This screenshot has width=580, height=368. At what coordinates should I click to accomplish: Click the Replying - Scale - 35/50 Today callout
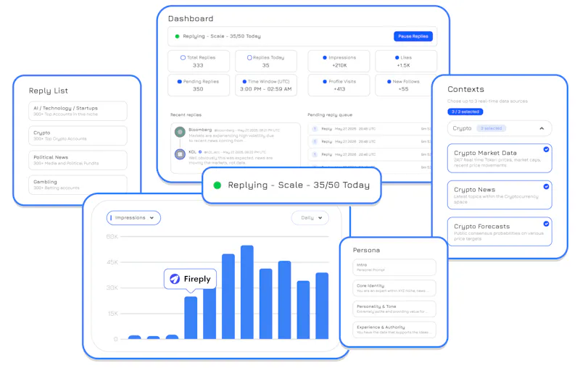pyautogui.click(x=291, y=185)
